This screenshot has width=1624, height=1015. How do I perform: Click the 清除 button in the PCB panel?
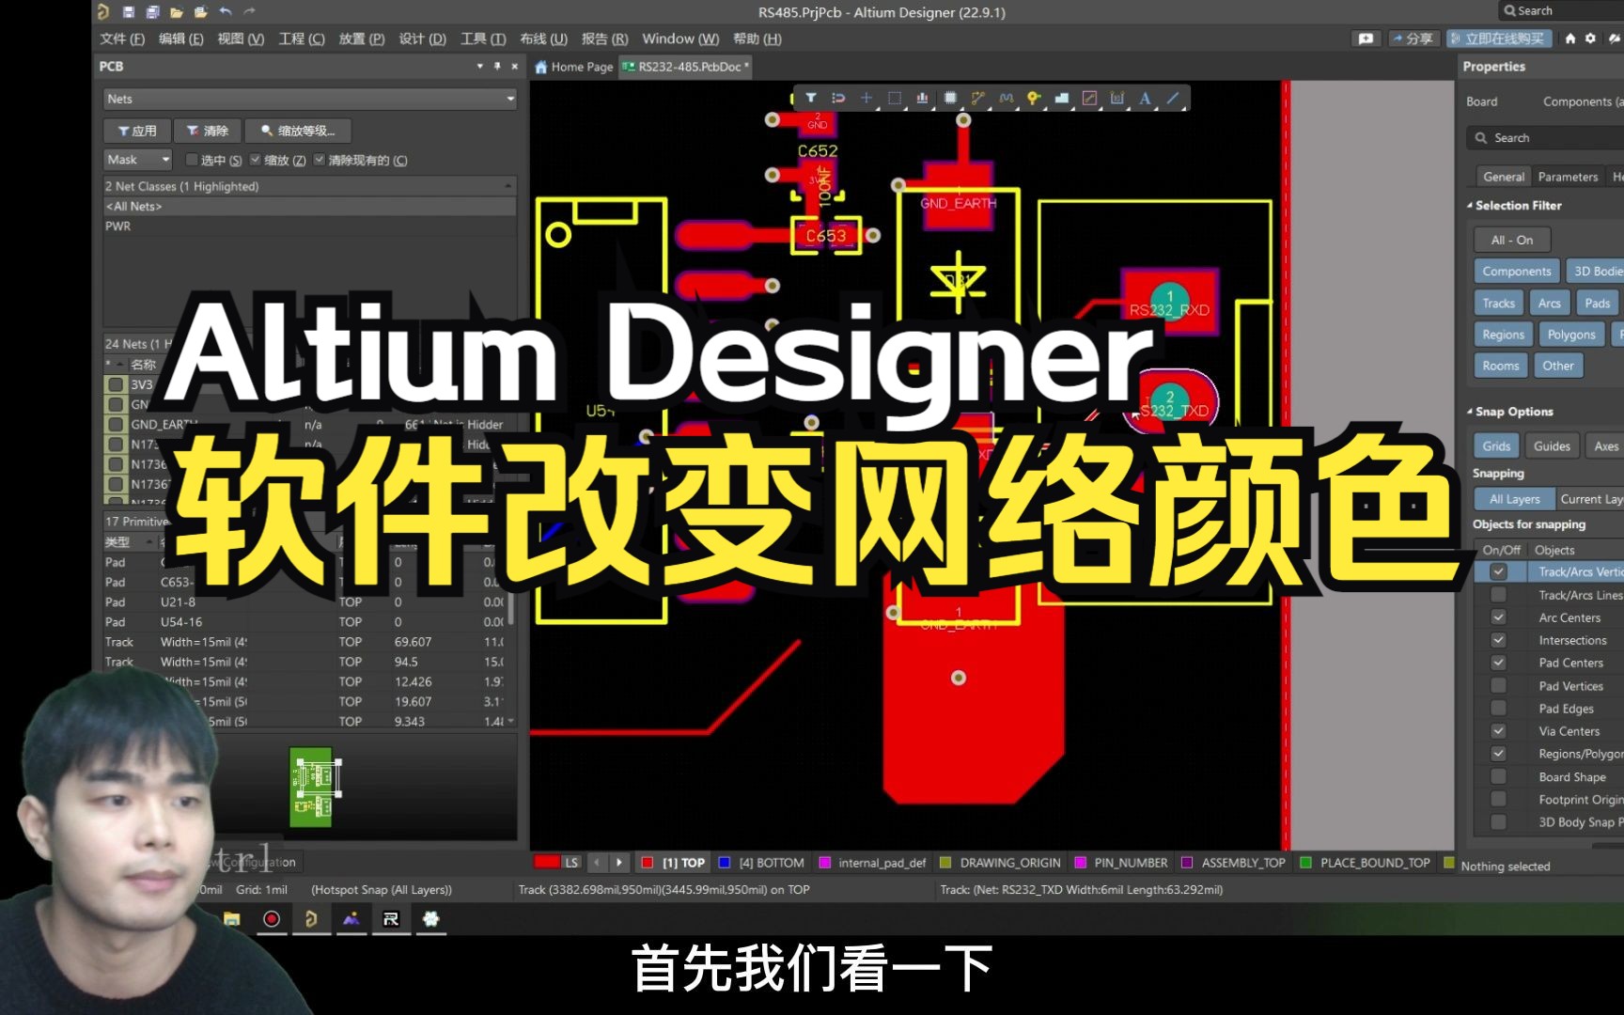(x=209, y=131)
